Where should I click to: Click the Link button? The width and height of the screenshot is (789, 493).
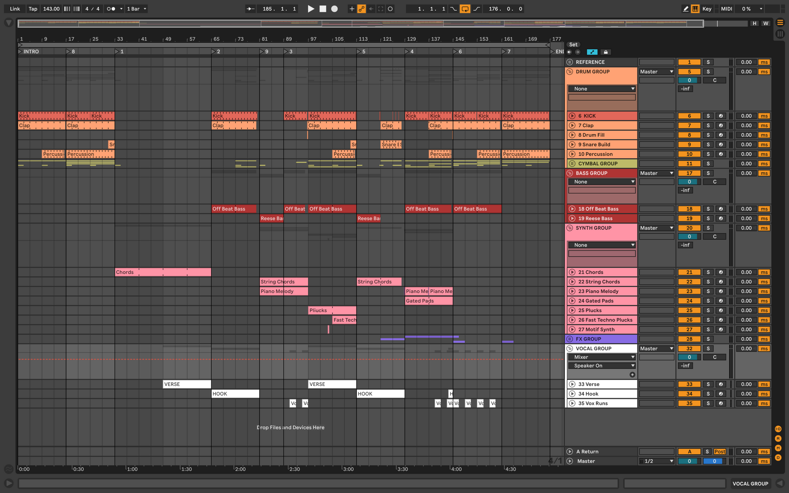(15, 9)
